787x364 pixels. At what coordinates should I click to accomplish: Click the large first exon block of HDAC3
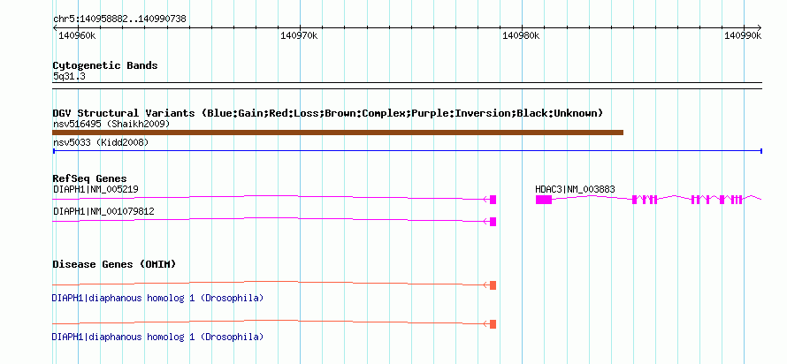(544, 200)
